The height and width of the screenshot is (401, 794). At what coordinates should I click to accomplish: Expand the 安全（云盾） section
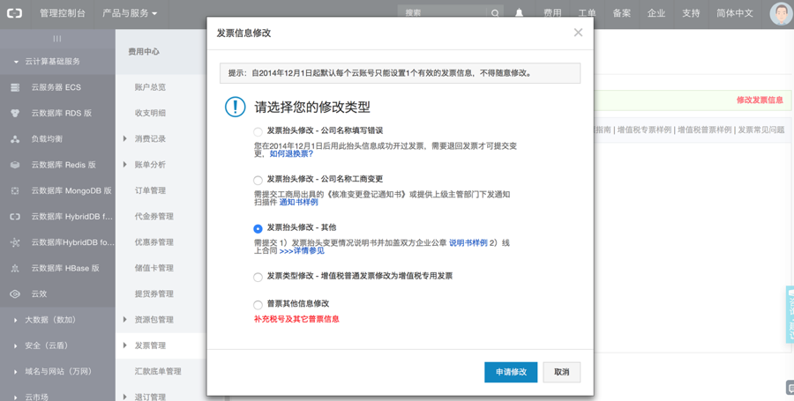point(16,345)
